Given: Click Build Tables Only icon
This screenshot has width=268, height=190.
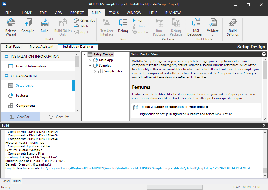Looking at the screenshot, I should [63, 23].
